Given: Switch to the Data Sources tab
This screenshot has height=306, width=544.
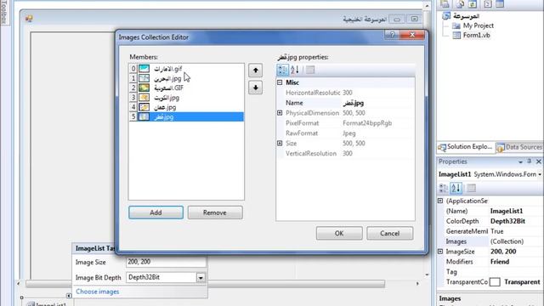Looking at the screenshot, I should (x=519, y=147).
